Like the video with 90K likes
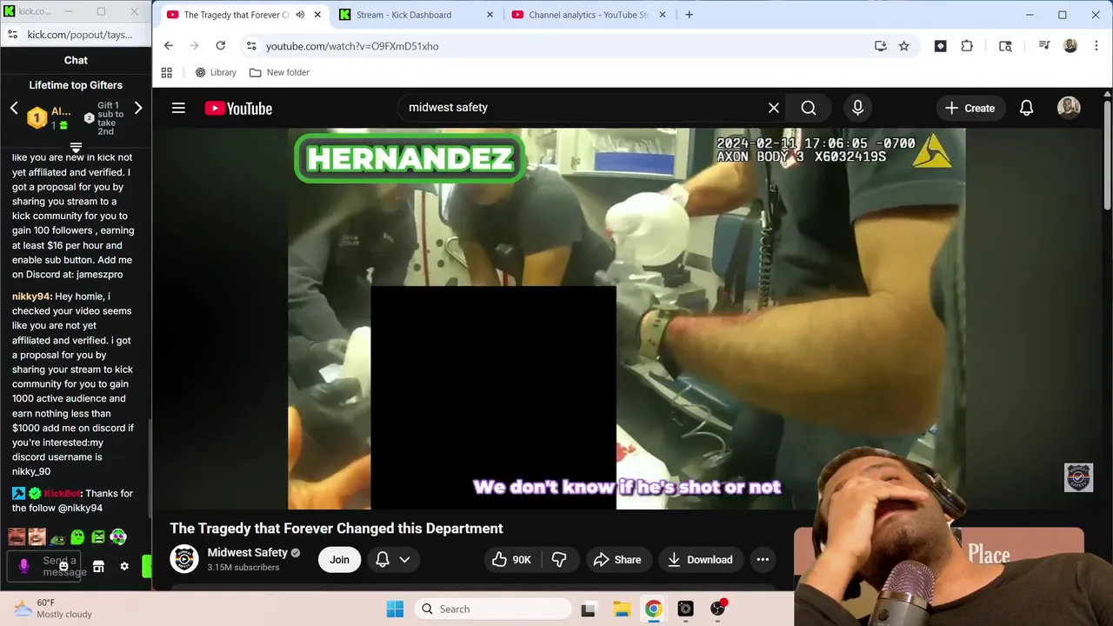 pos(511,560)
